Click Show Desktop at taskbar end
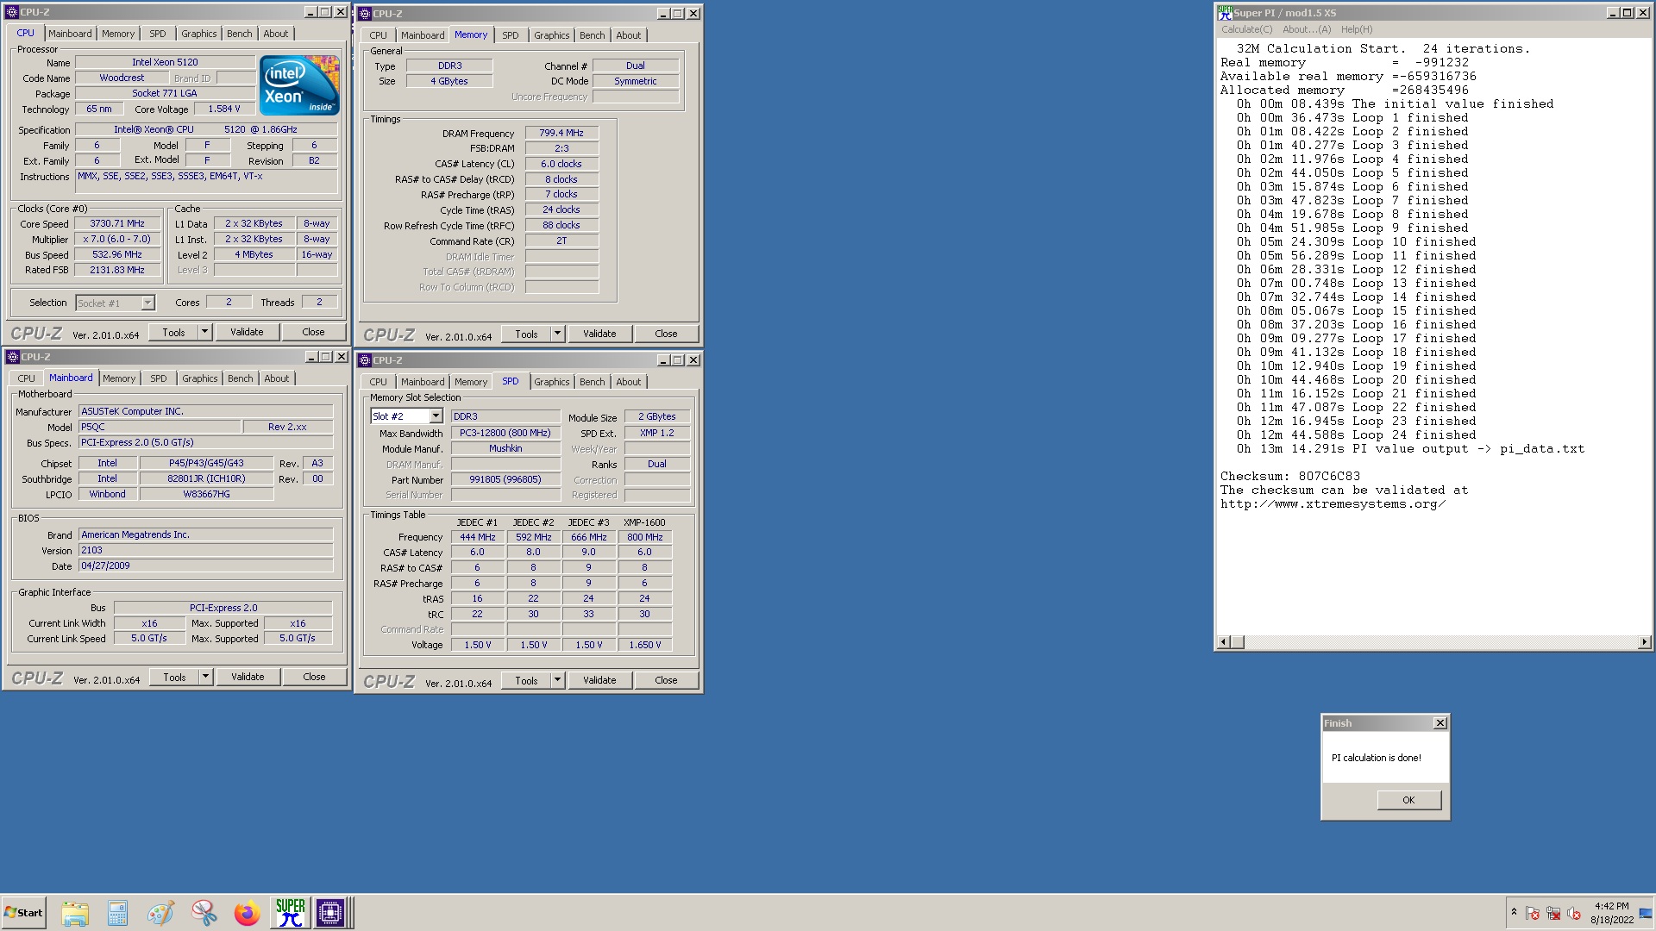 (x=1646, y=913)
